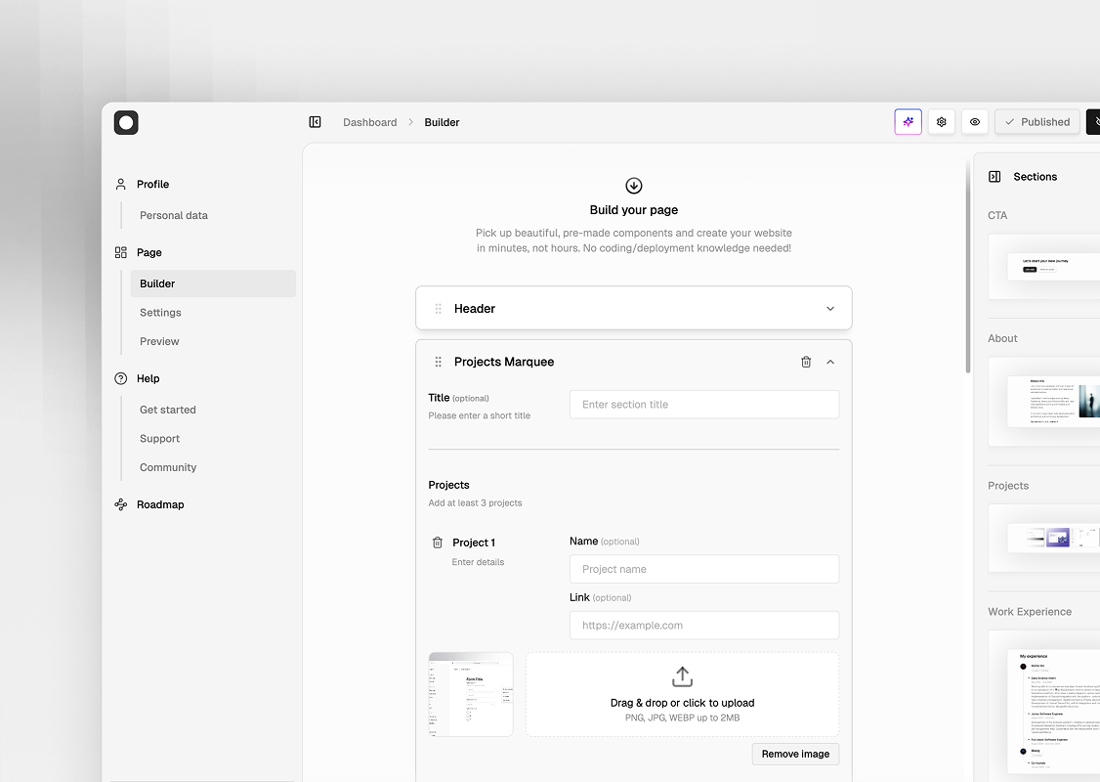Viewport: 1100px width, 782px height.
Task: Open page settings via gear icon
Action: [x=942, y=121]
